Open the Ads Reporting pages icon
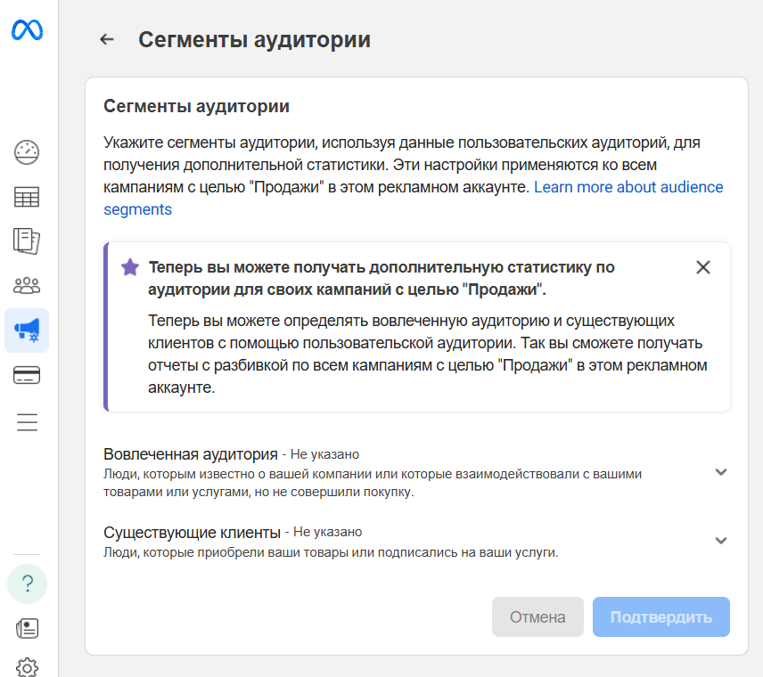The image size is (763, 677). pyautogui.click(x=27, y=241)
